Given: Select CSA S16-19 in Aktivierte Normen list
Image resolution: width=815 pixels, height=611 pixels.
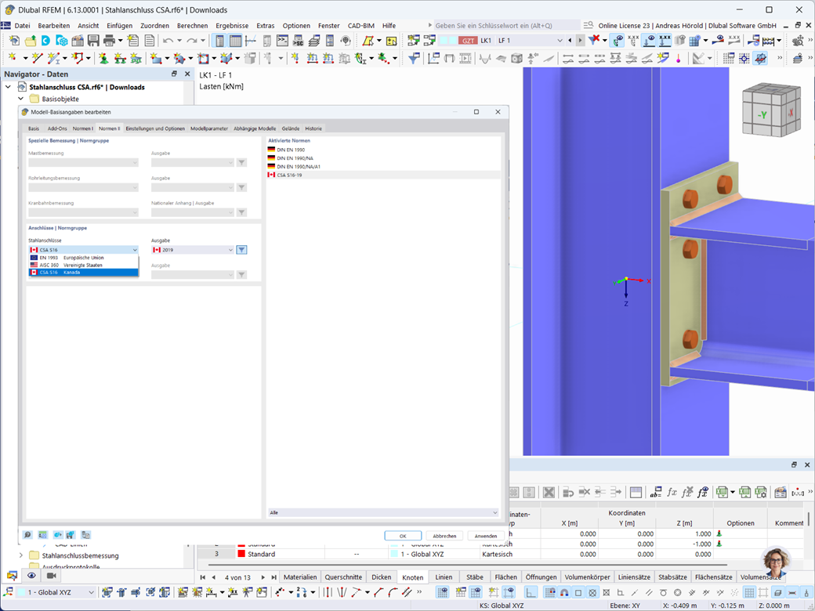Looking at the screenshot, I should point(383,175).
